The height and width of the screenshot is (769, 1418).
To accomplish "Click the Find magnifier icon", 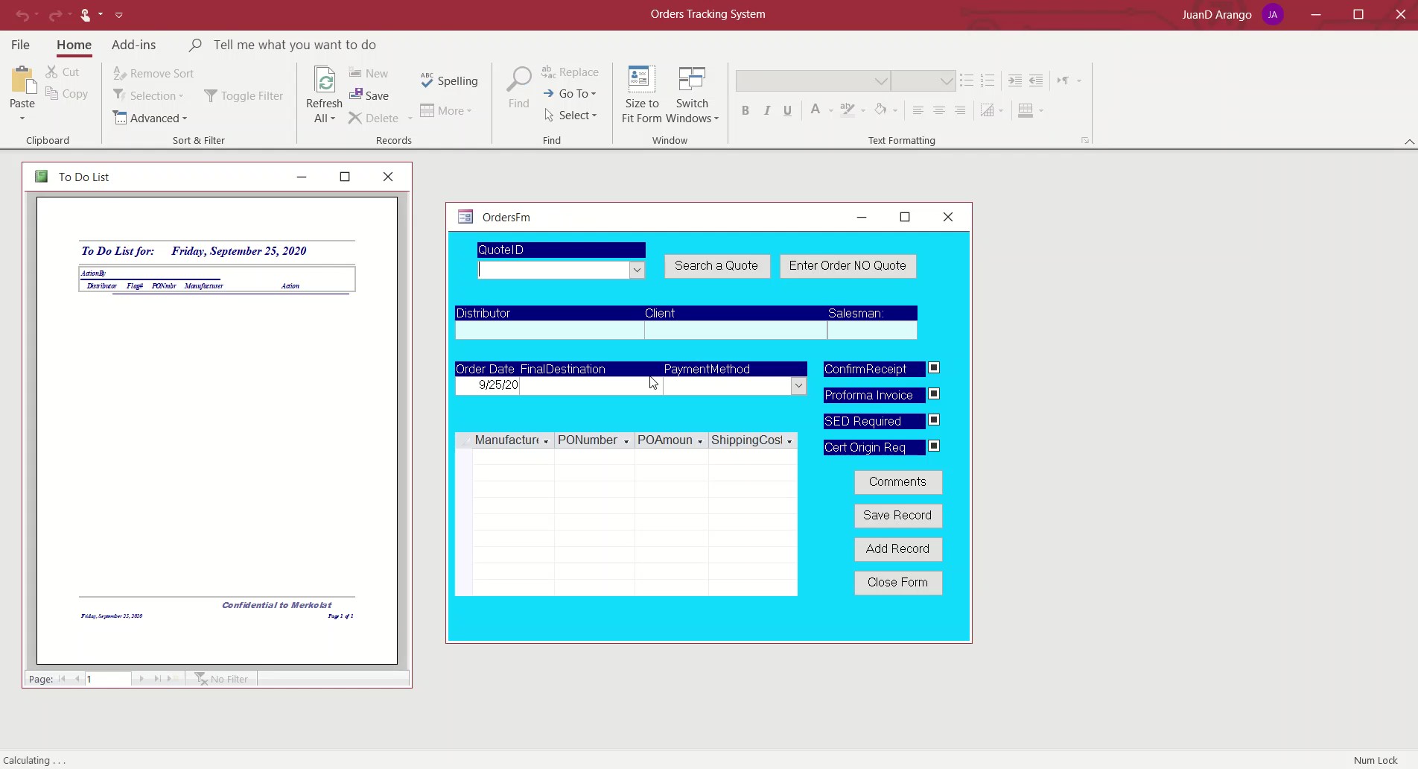I will point(519,80).
